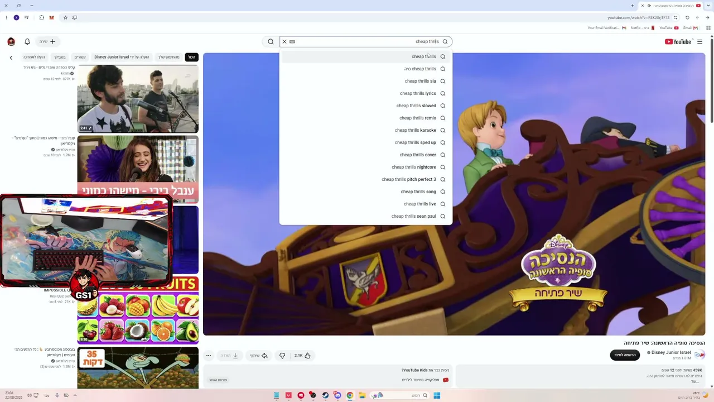This screenshot has height=402, width=714.
Task: Add a new browser tab
Action: tap(632, 6)
